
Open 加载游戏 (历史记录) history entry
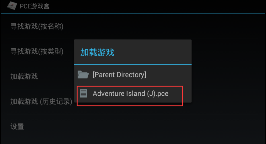click(x=41, y=102)
